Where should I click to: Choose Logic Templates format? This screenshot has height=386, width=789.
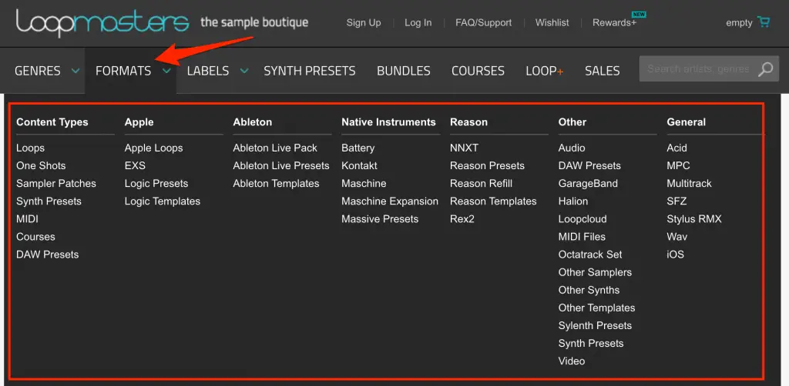click(x=163, y=201)
